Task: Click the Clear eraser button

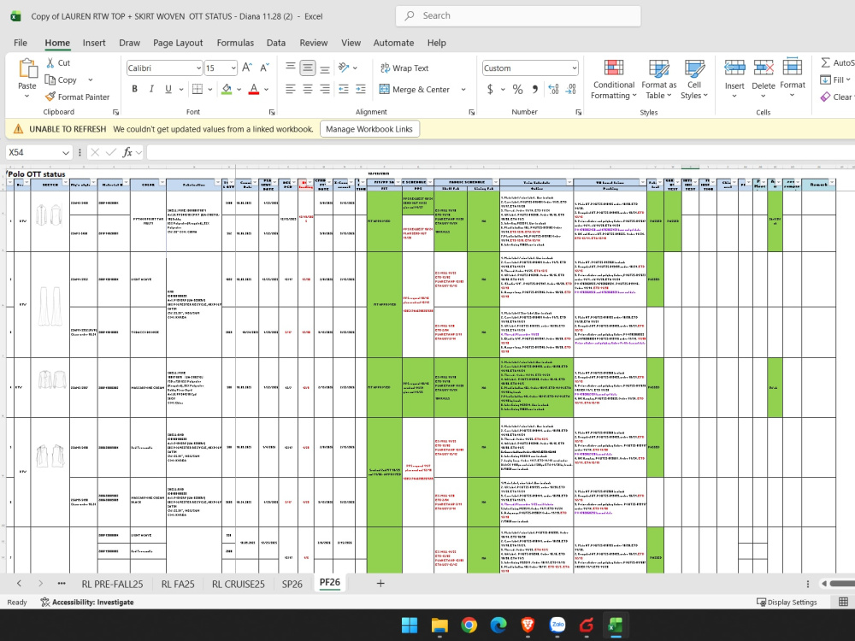Action: pyautogui.click(x=836, y=97)
